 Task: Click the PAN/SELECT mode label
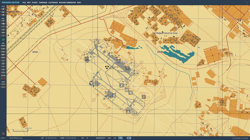coord(100,138)
